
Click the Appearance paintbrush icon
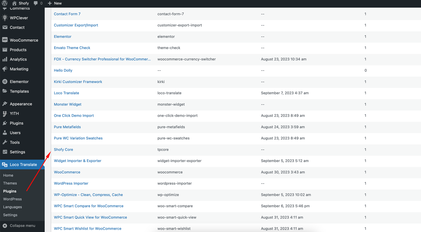pyautogui.click(x=5, y=104)
